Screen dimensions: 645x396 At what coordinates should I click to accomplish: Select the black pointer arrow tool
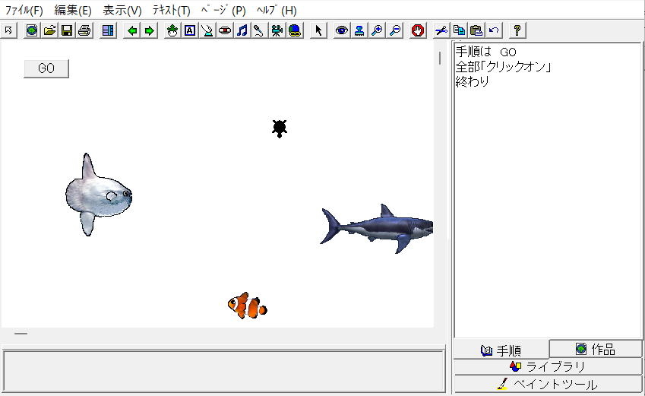coord(318,30)
